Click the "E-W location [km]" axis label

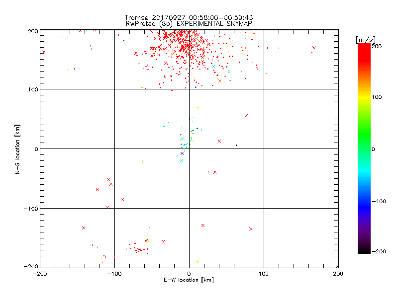pyautogui.click(x=189, y=280)
